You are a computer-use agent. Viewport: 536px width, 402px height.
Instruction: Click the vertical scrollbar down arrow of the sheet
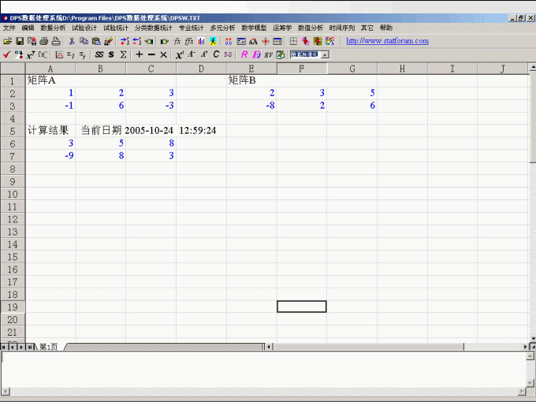point(531,336)
